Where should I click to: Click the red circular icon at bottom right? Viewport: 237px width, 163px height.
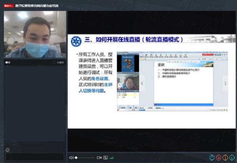[219, 157]
